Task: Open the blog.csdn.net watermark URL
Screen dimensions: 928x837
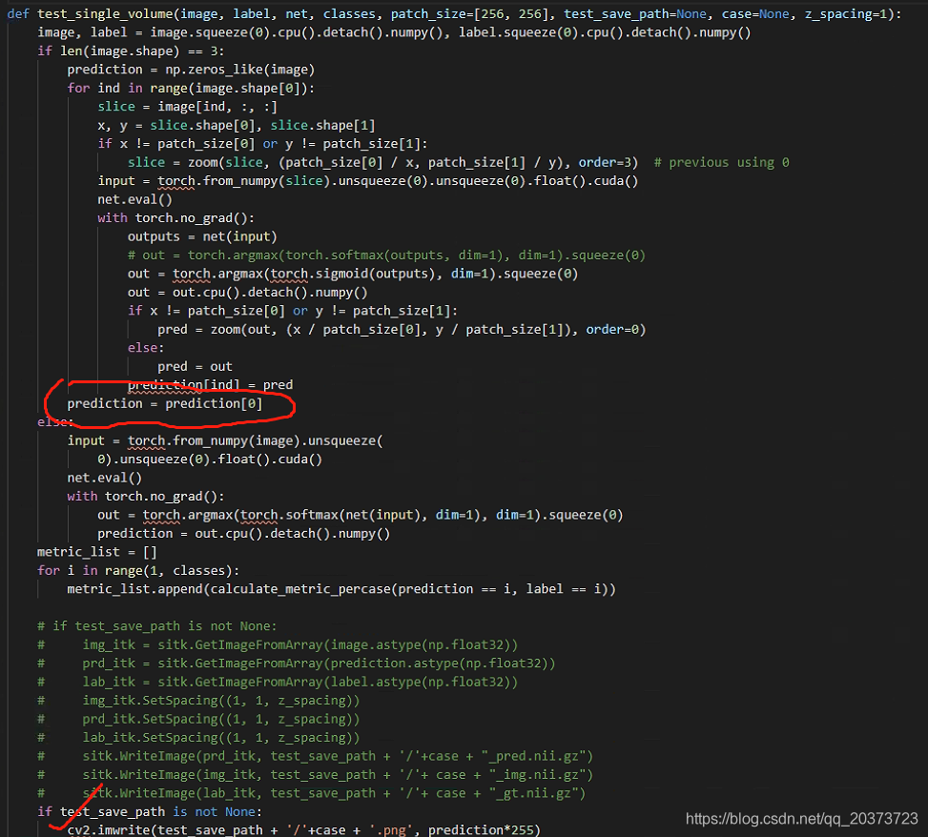Action: click(801, 819)
